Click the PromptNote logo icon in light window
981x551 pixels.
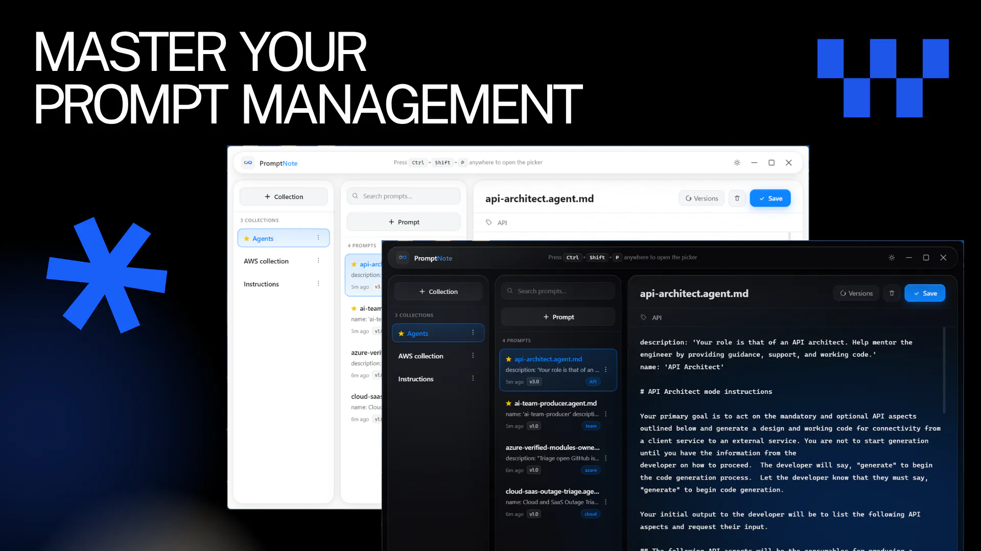tap(248, 163)
